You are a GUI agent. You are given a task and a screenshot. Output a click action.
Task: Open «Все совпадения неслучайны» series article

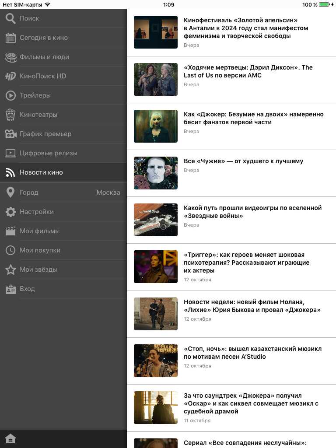231,440
